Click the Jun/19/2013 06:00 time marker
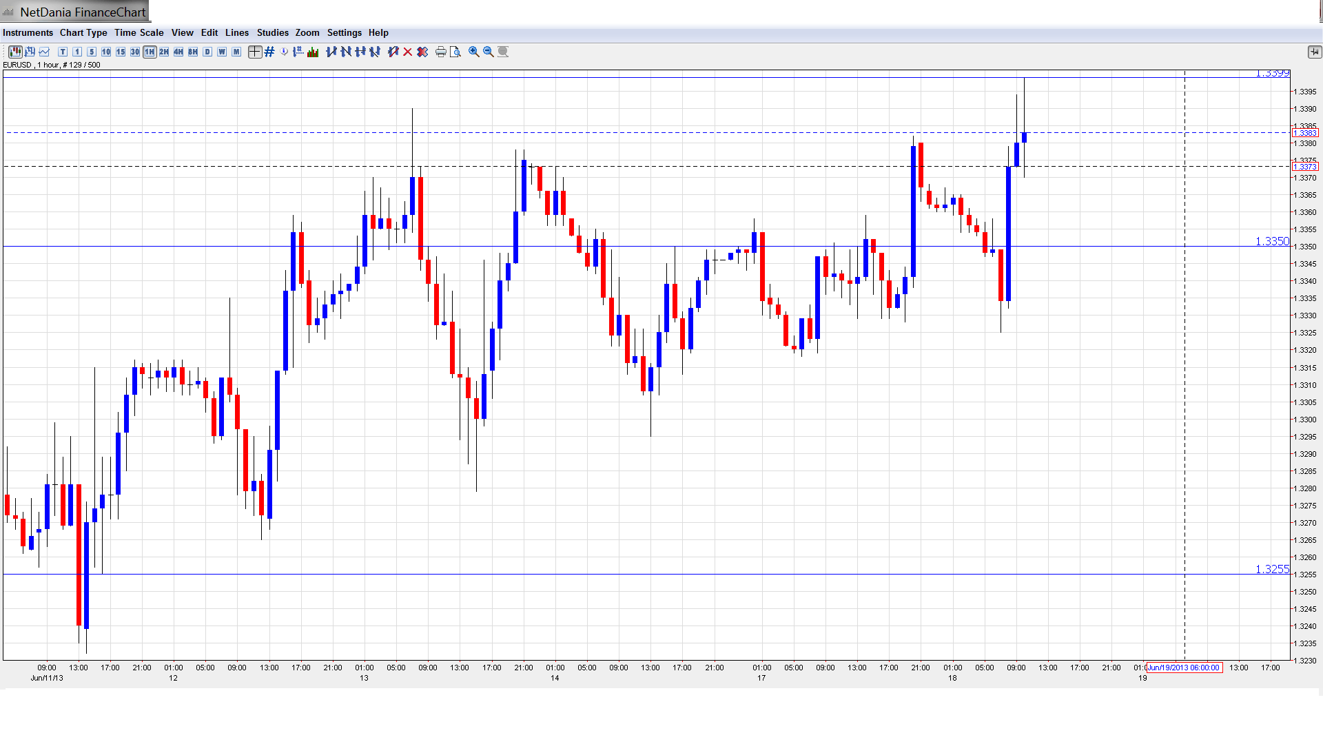 click(x=1184, y=668)
